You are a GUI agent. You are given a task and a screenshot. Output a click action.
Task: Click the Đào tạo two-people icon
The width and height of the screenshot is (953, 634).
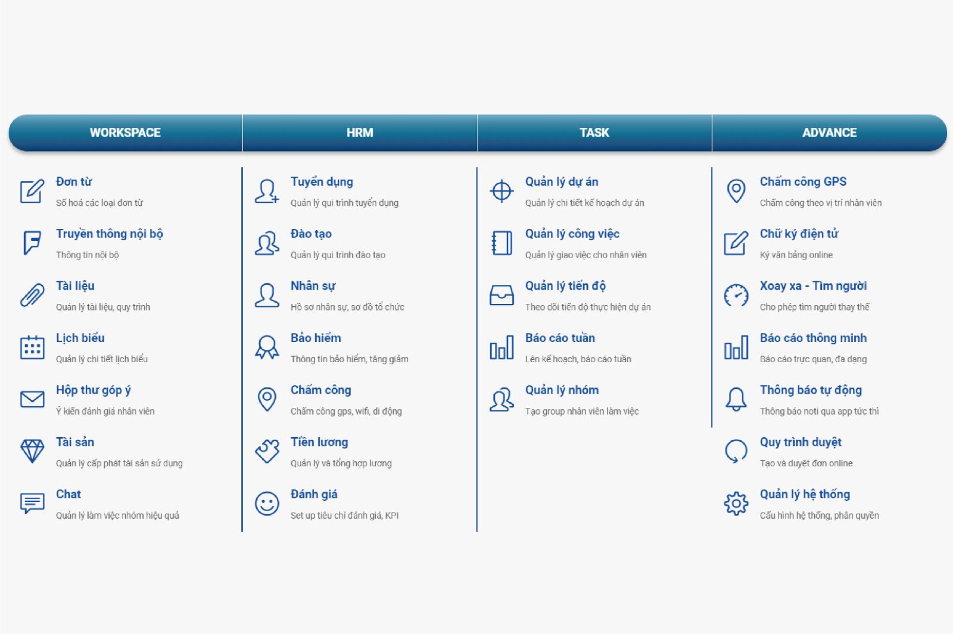click(267, 243)
